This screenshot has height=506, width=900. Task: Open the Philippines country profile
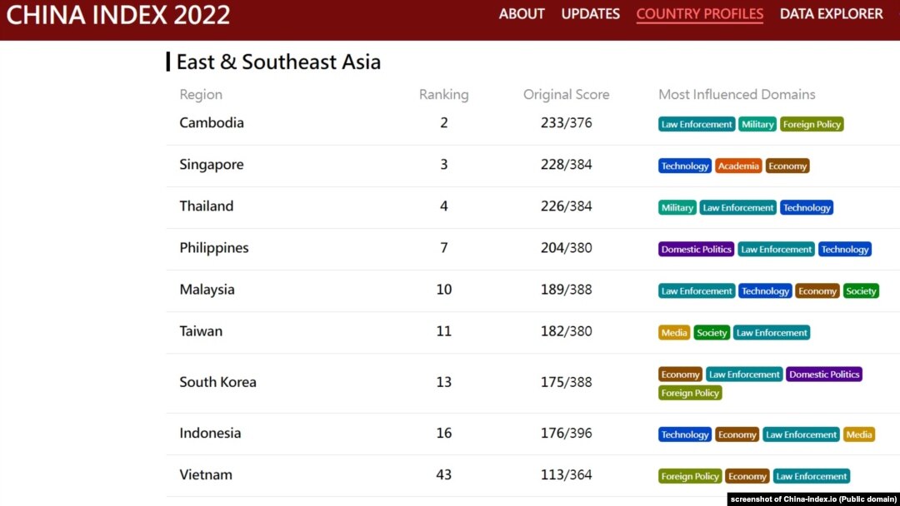213,248
